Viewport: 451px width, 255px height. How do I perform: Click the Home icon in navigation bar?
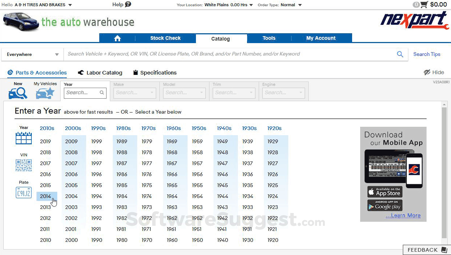117,38
